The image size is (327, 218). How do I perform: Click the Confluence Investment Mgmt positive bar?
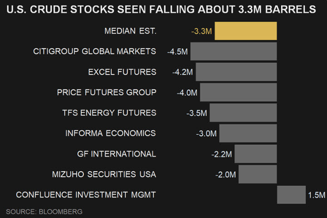(x=291, y=194)
